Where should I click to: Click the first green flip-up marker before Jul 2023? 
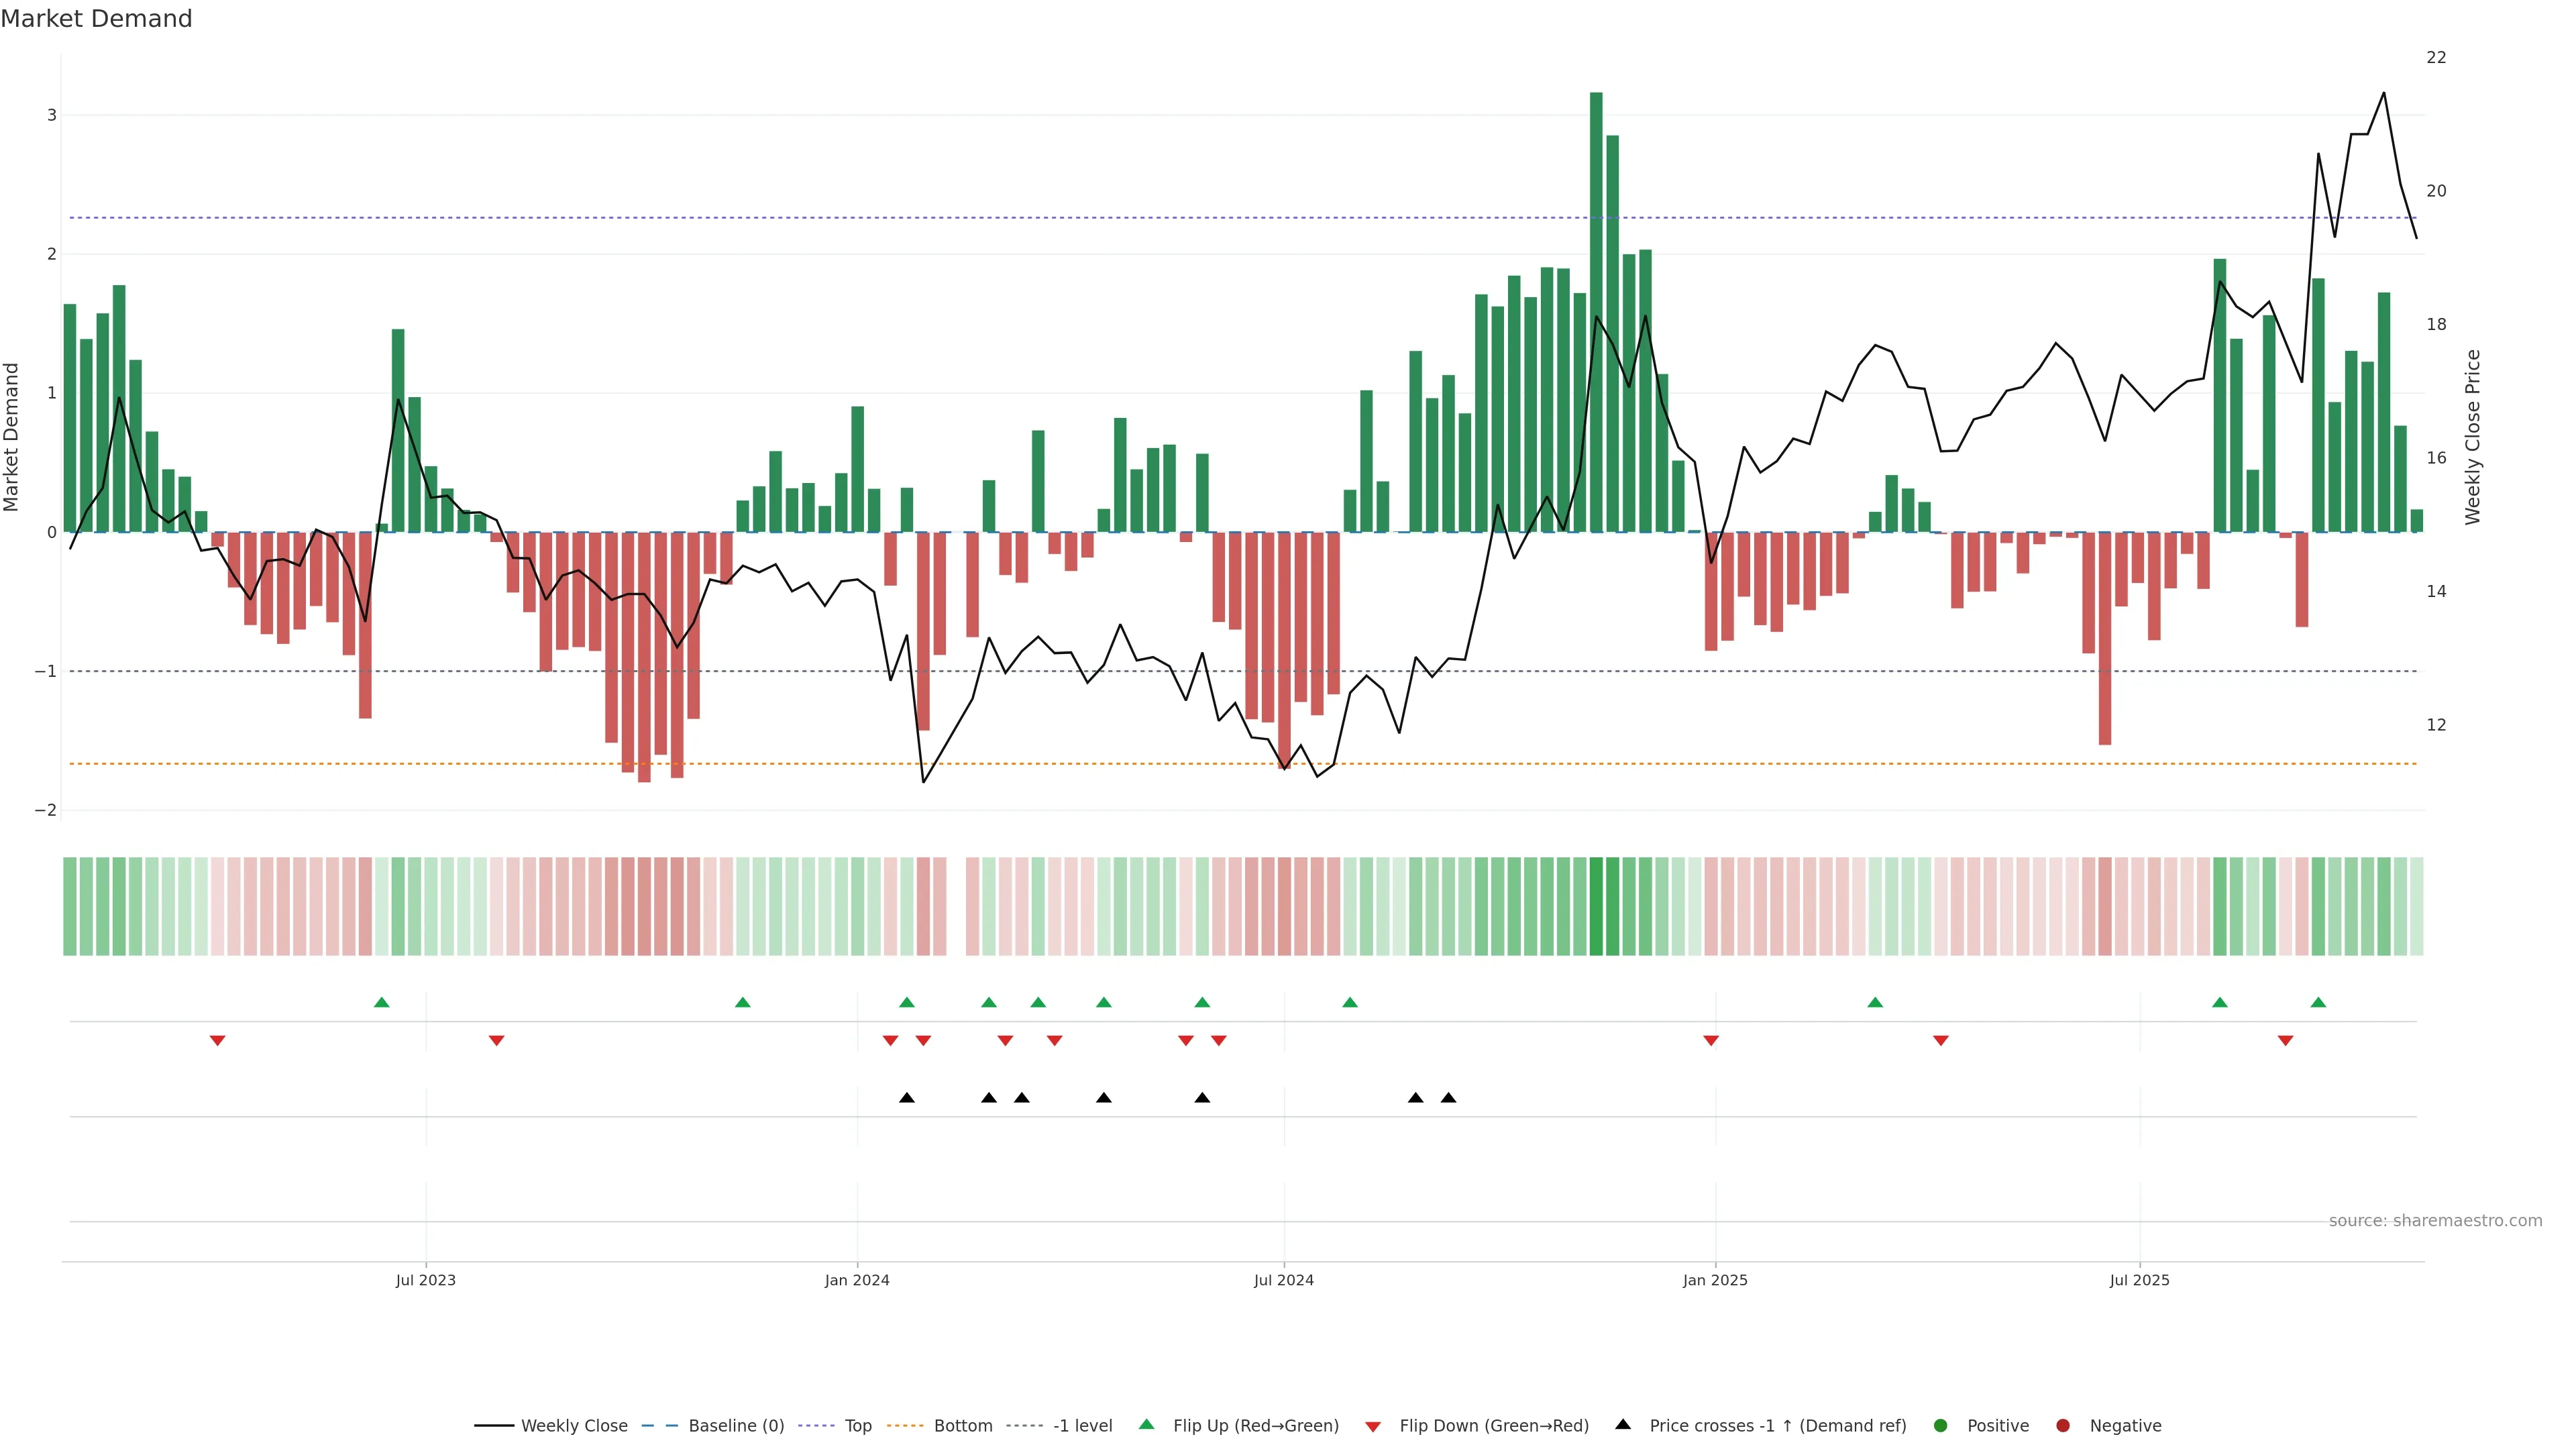point(381,1002)
